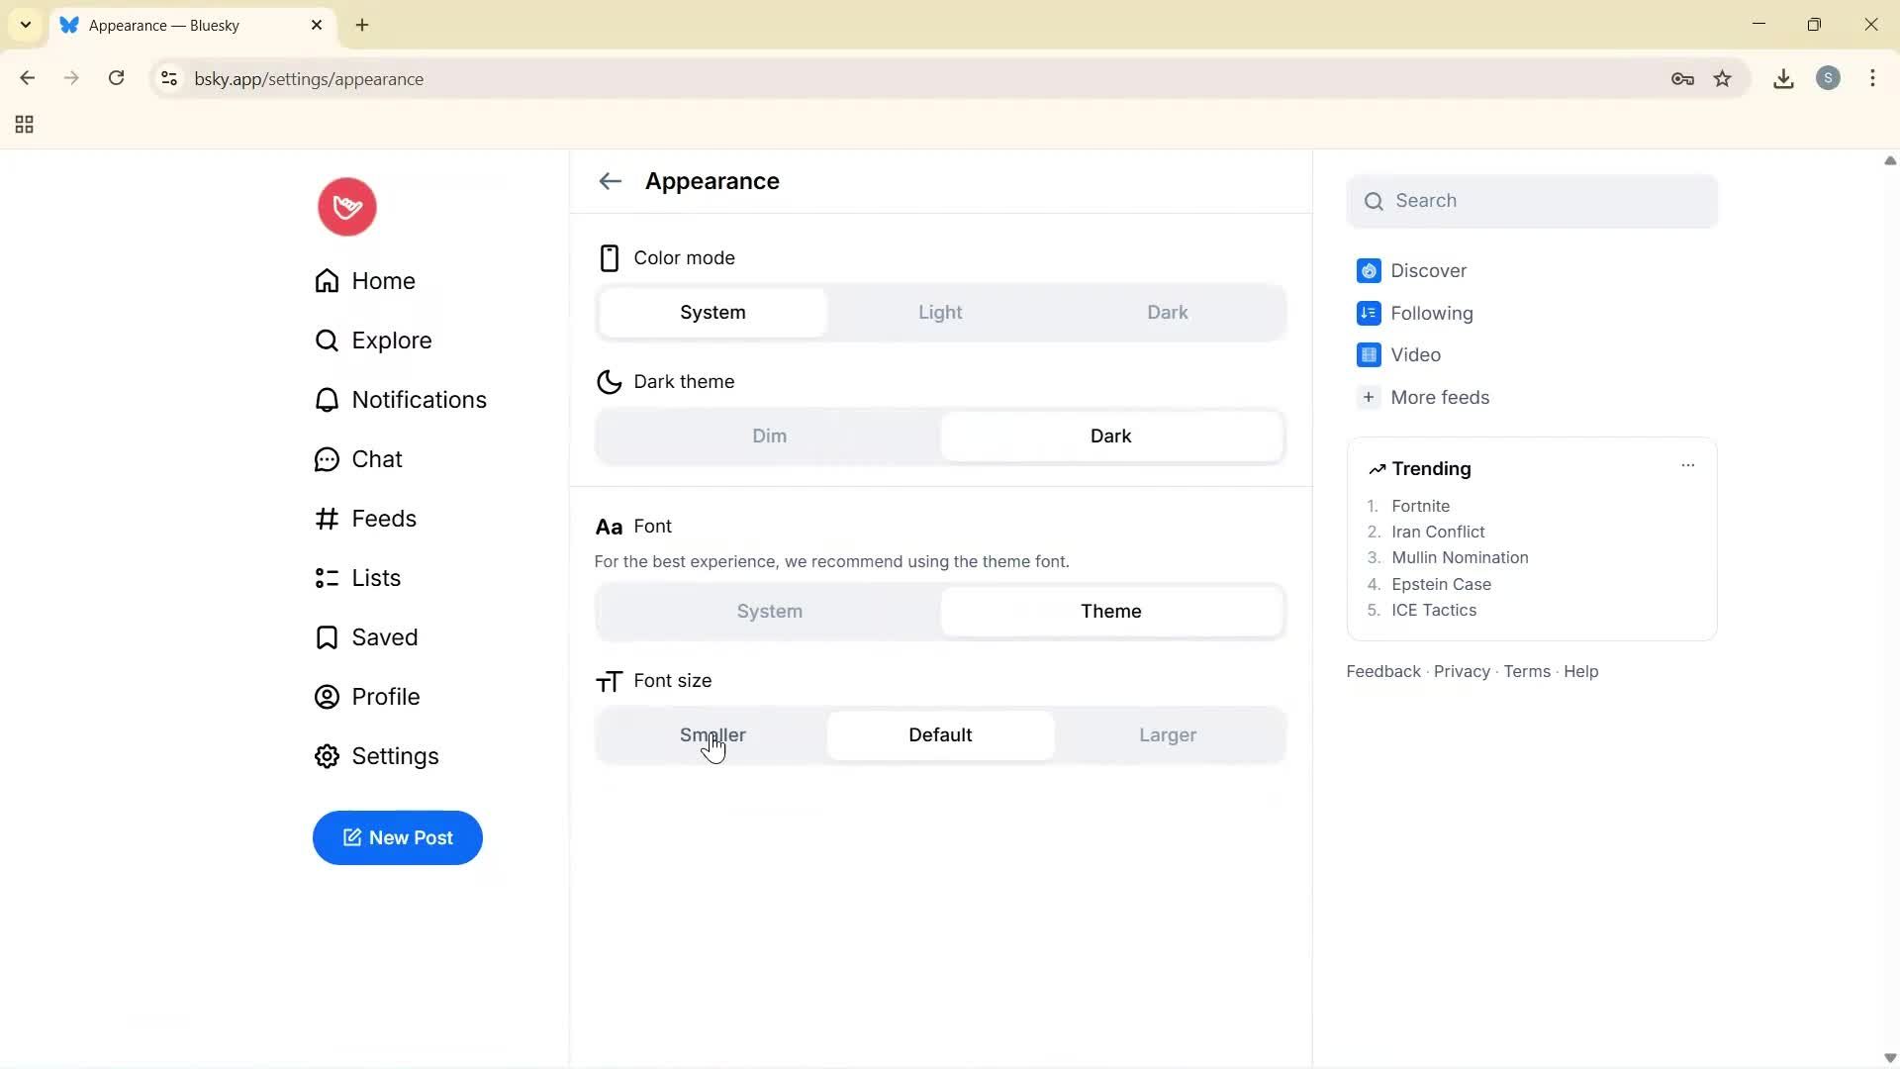This screenshot has height=1069, width=1900.
Task: Open the Video feed icon
Action: coord(1369,354)
